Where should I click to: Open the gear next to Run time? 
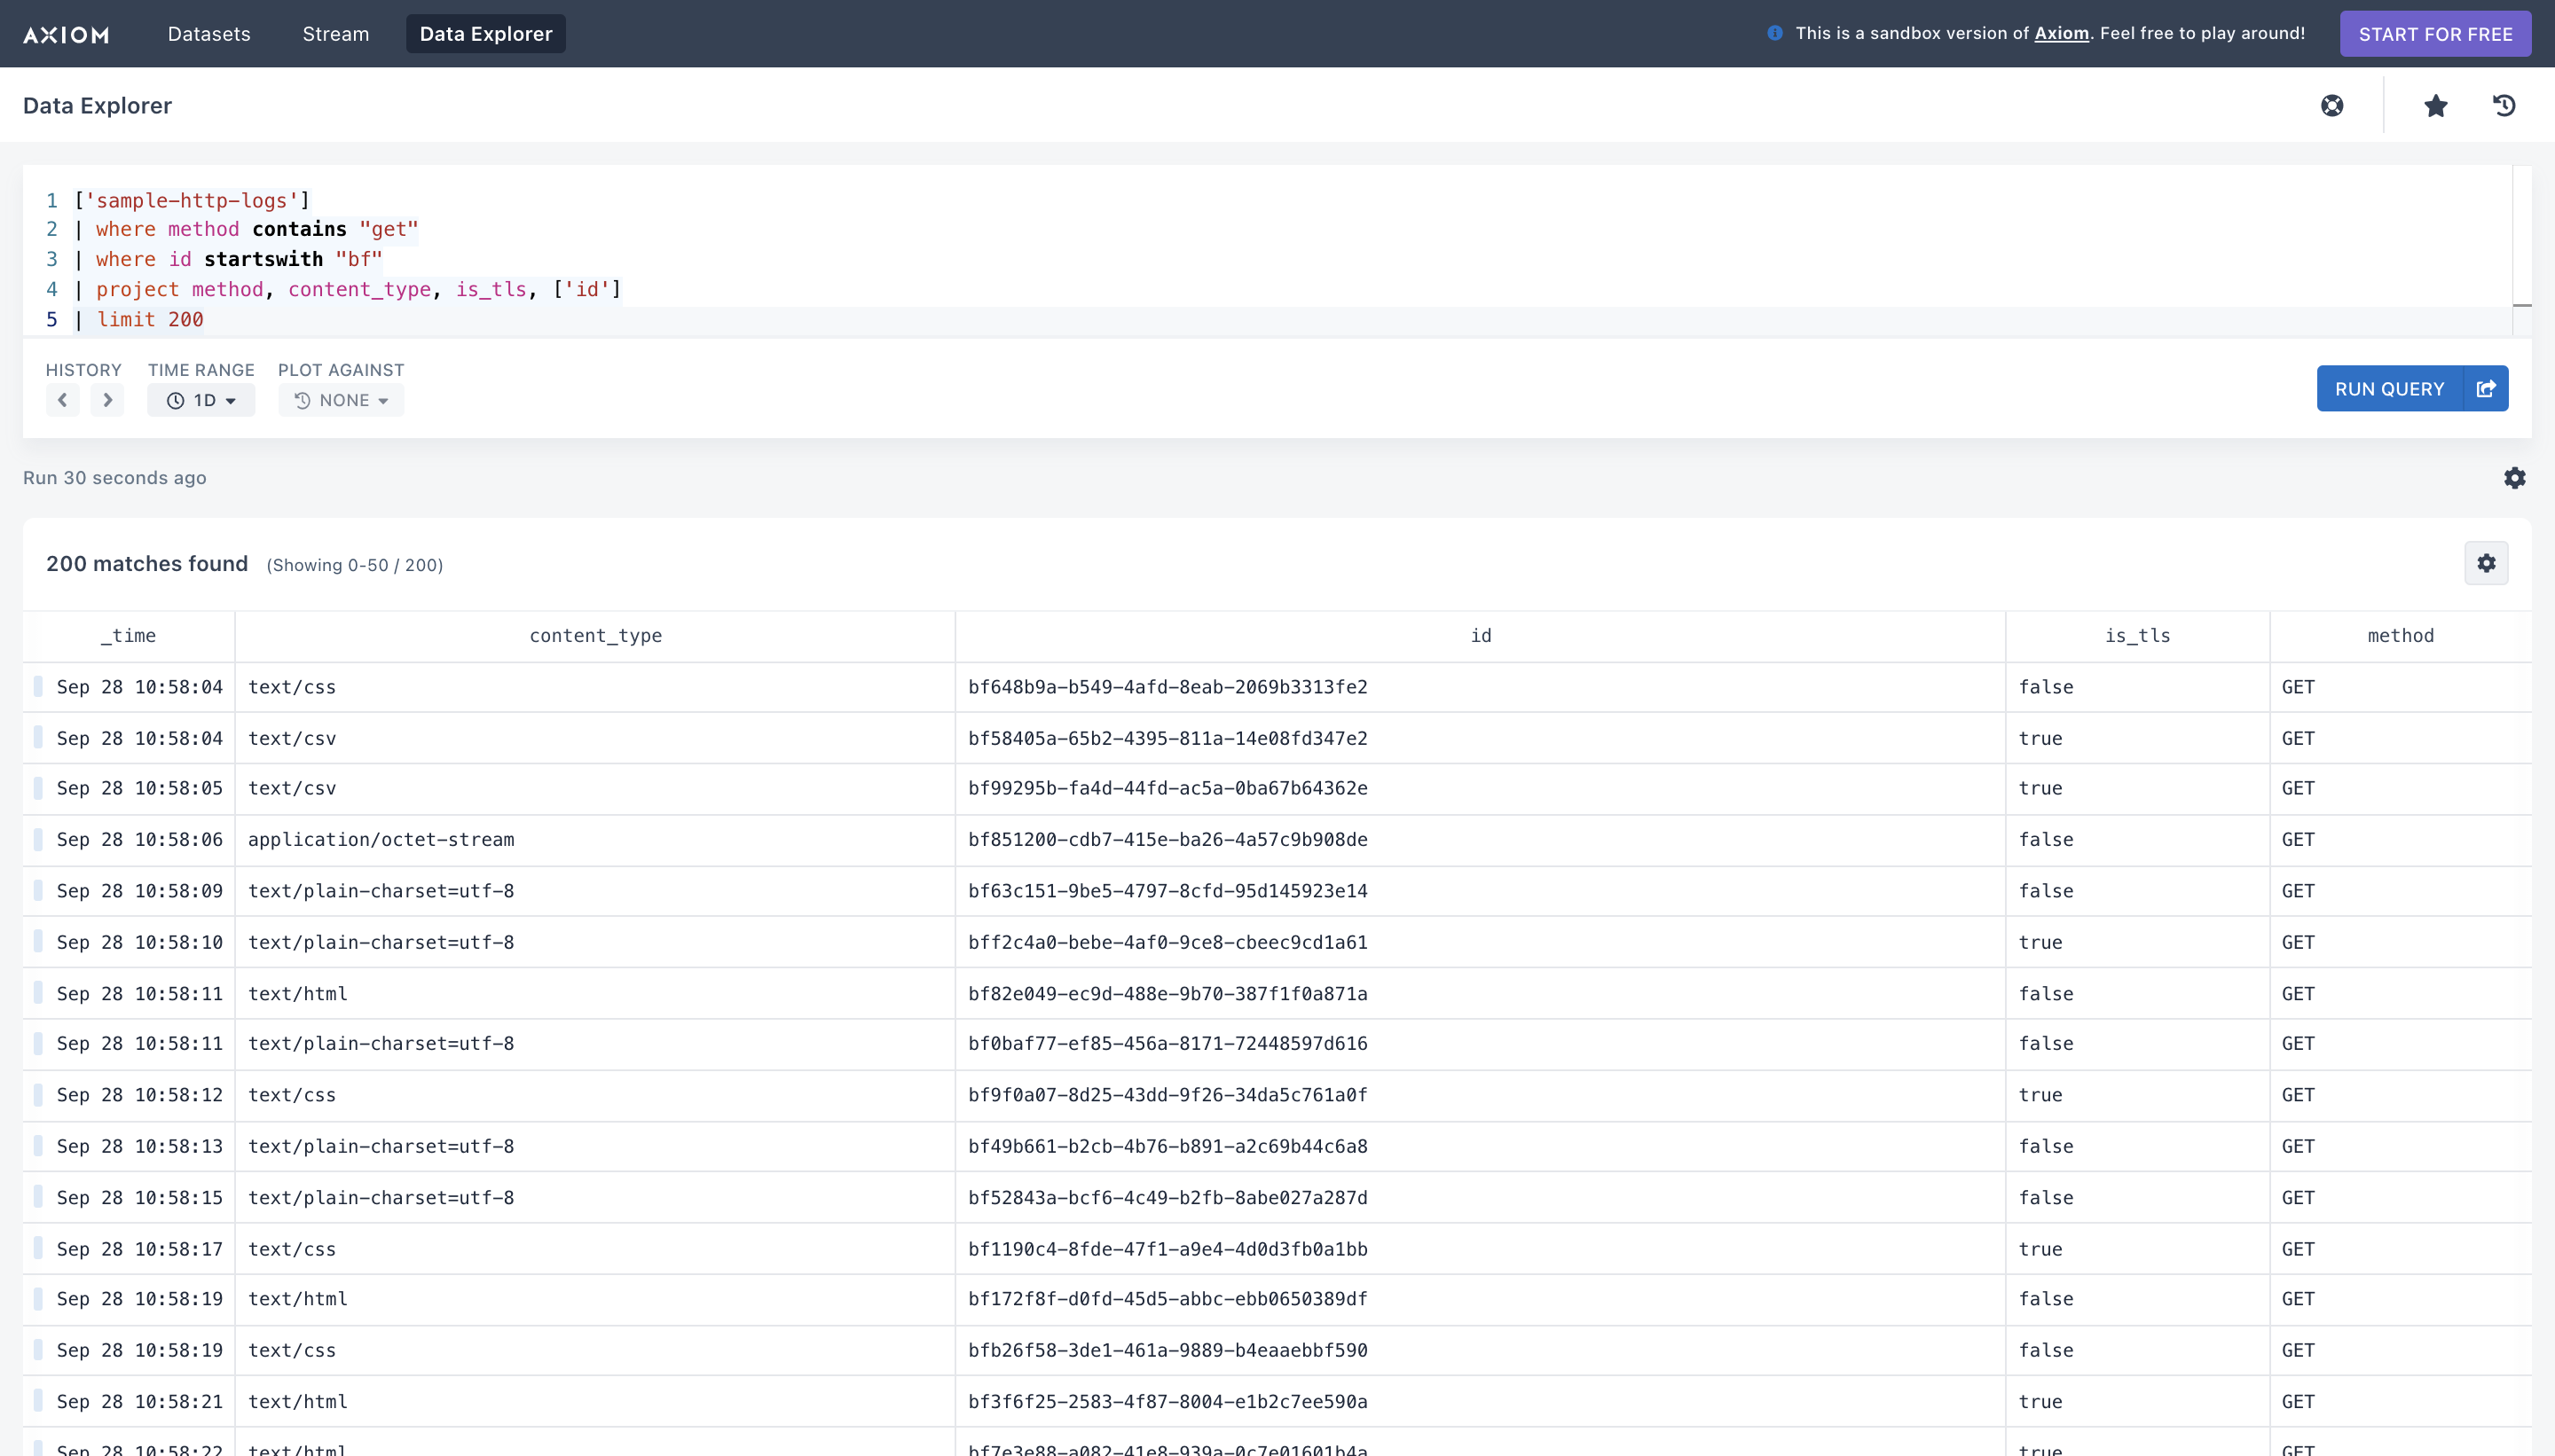(x=2515, y=478)
